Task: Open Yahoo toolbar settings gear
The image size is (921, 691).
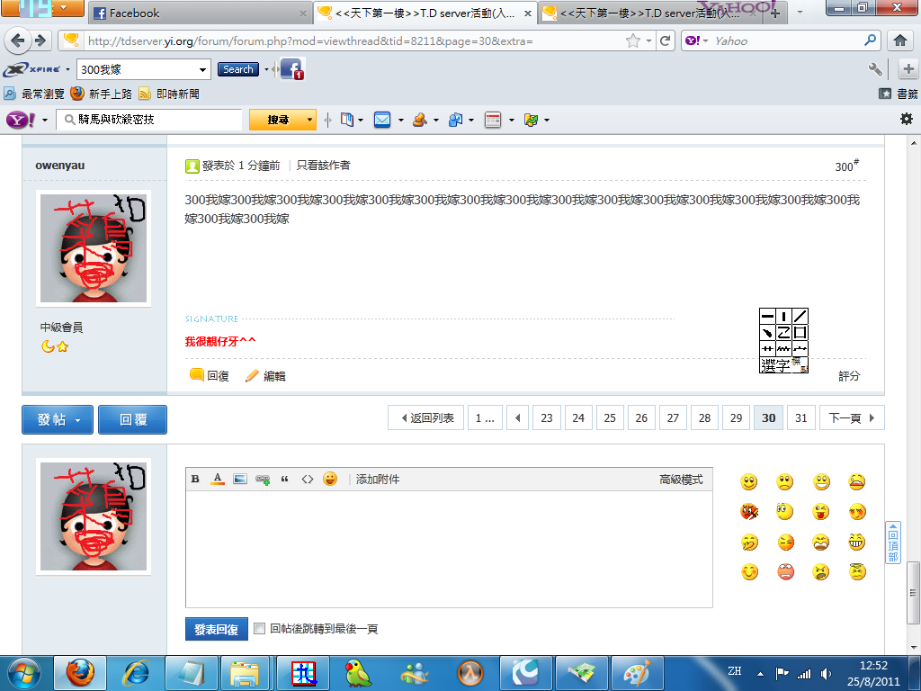Action: [x=907, y=119]
